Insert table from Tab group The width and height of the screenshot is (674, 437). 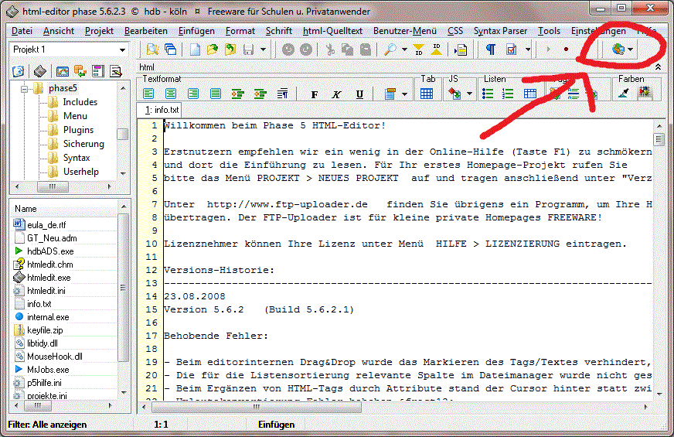[x=427, y=94]
